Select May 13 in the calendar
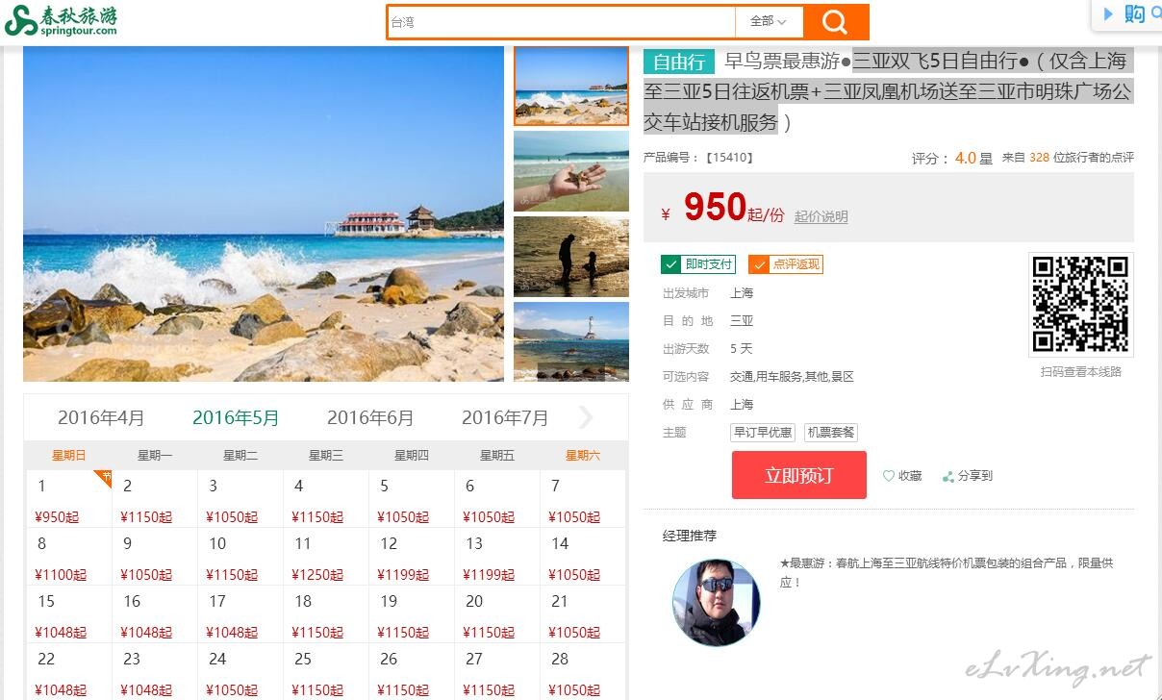The height and width of the screenshot is (700, 1162). (x=497, y=557)
